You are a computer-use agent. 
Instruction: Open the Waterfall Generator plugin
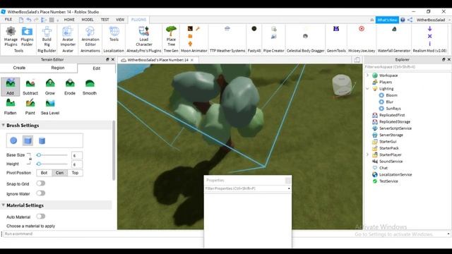394,29
